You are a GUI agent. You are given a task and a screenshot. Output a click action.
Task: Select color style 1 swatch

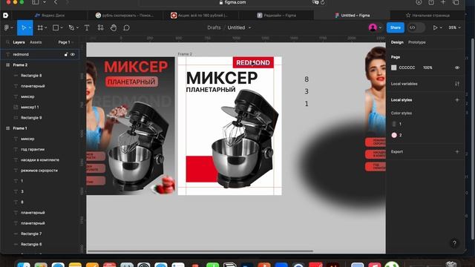(394, 124)
